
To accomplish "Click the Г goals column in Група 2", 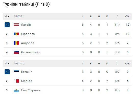I will coord(117,64).
